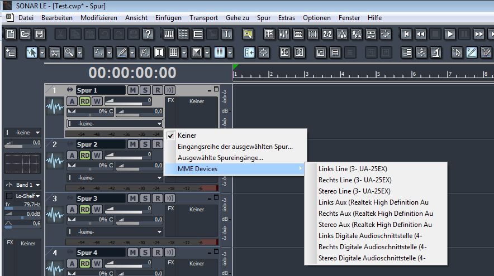Open Spur 1 input dropdown showing -keine-
This screenshot has width=494, height=276.
[x=115, y=124]
